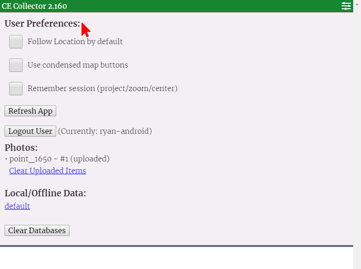Open the settings sliders icon in header
The height and width of the screenshot is (269, 361).
(x=346, y=6)
